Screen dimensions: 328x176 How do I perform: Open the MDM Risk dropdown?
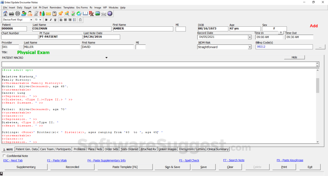[x=249, y=47]
